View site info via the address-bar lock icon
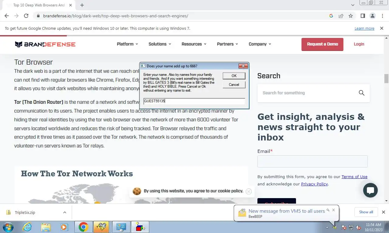Image resolution: width=389 pixels, height=233 pixels. [38, 16]
